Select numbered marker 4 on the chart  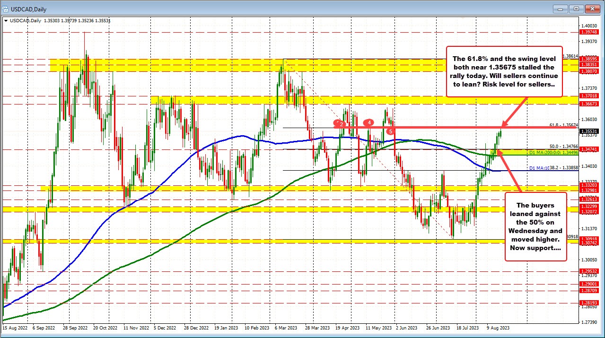click(368, 122)
